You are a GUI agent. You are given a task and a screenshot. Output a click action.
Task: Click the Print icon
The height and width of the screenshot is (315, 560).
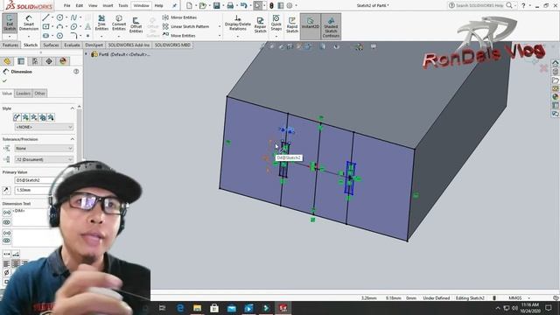230,5
